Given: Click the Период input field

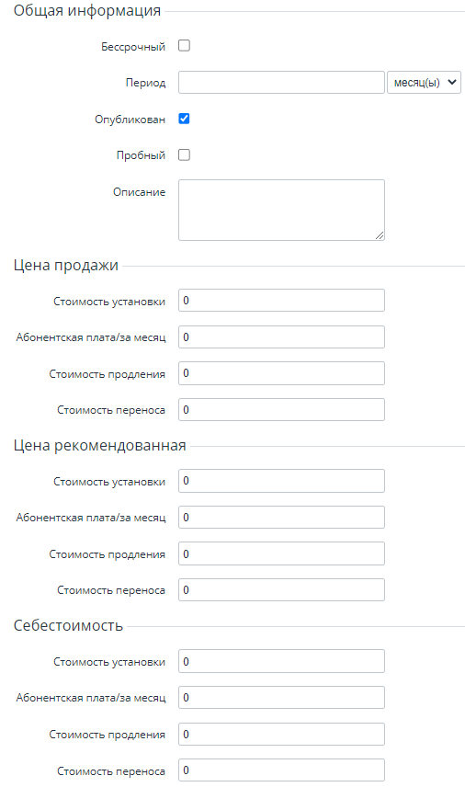Looking at the screenshot, I should (x=281, y=83).
